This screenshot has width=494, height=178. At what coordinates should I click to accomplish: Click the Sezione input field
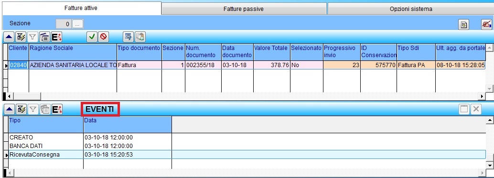(64, 24)
